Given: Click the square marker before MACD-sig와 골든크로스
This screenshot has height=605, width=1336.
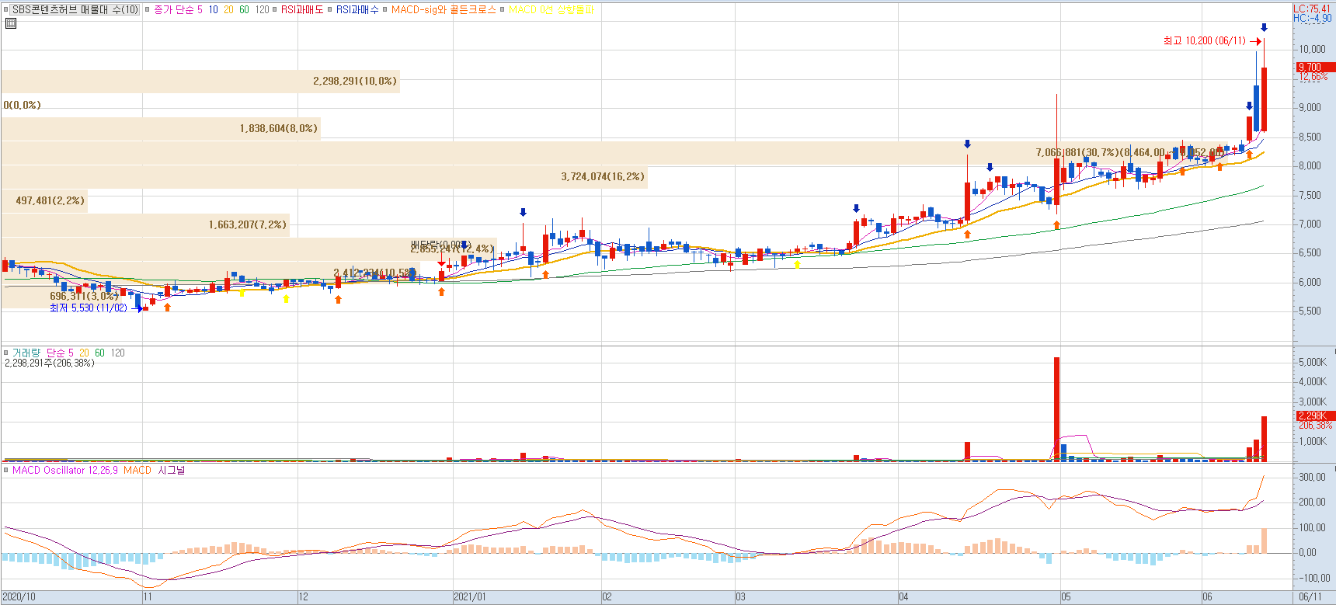Looking at the screenshot, I should (x=384, y=10).
